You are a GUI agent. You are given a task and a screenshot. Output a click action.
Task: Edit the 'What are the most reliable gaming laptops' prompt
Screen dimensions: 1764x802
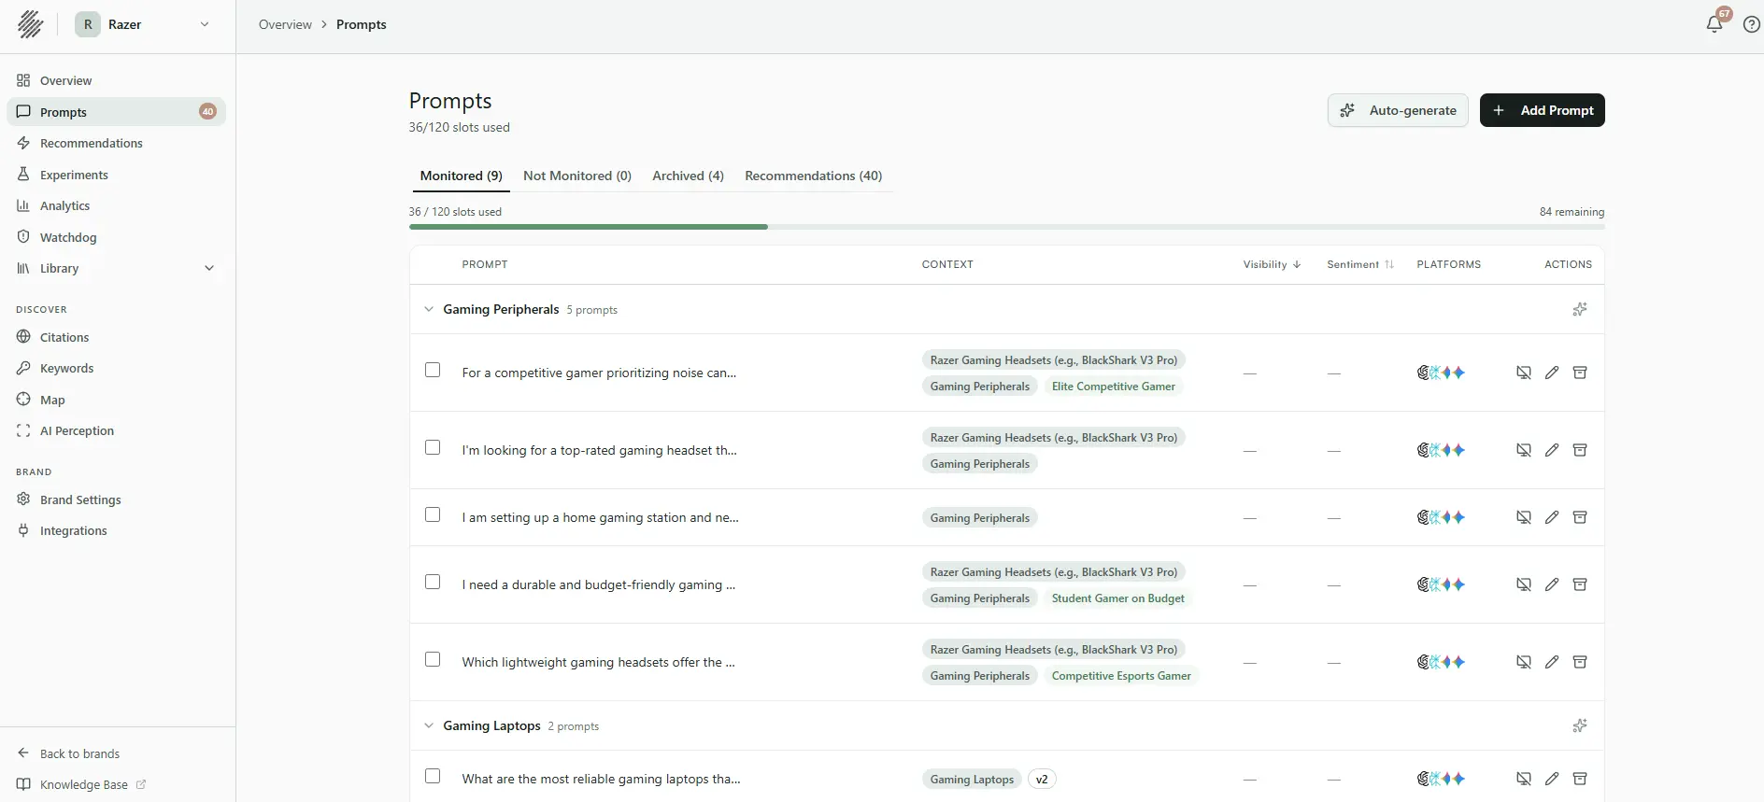pos(1552,779)
